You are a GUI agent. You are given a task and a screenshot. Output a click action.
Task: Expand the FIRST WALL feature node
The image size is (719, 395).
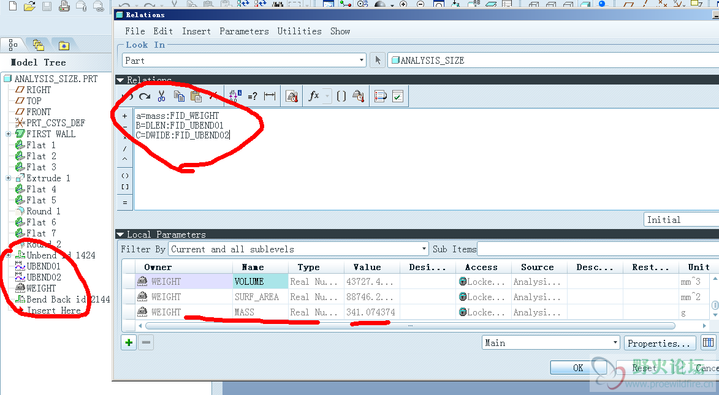[x=8, y=134]
